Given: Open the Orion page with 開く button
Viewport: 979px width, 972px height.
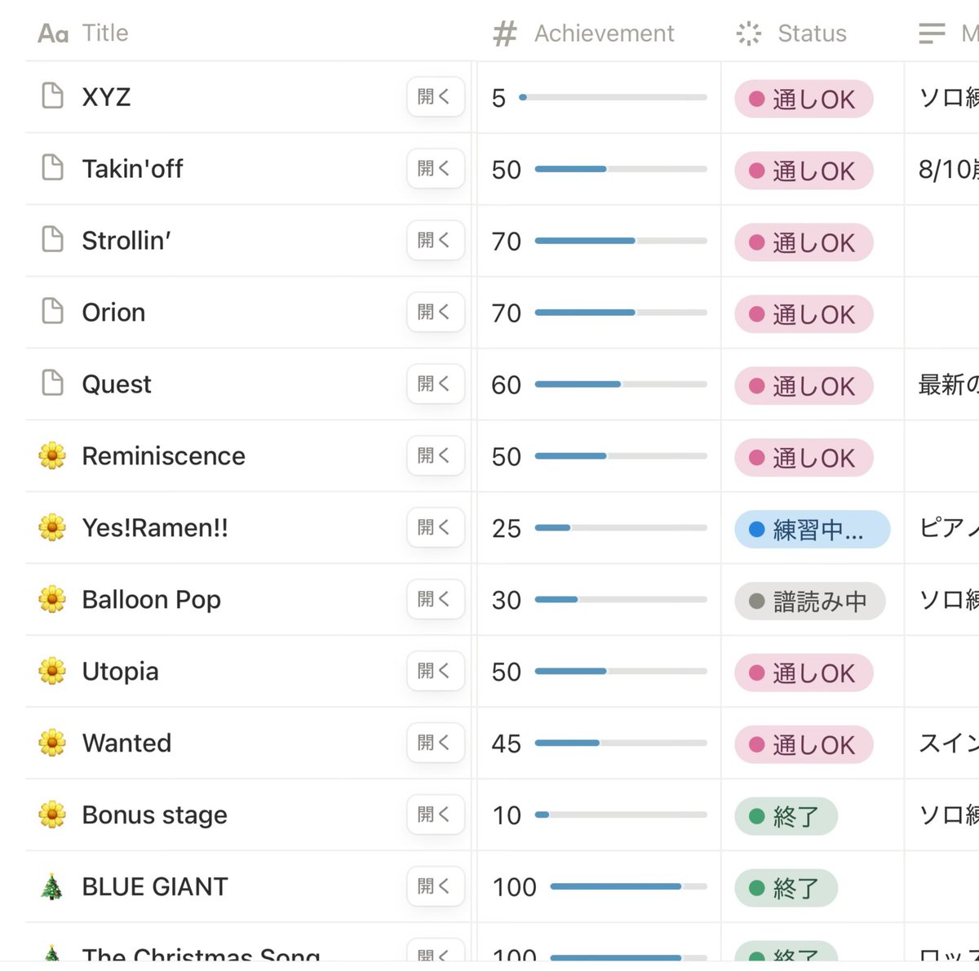Looking at the screenshot, I should coord(436,312).
